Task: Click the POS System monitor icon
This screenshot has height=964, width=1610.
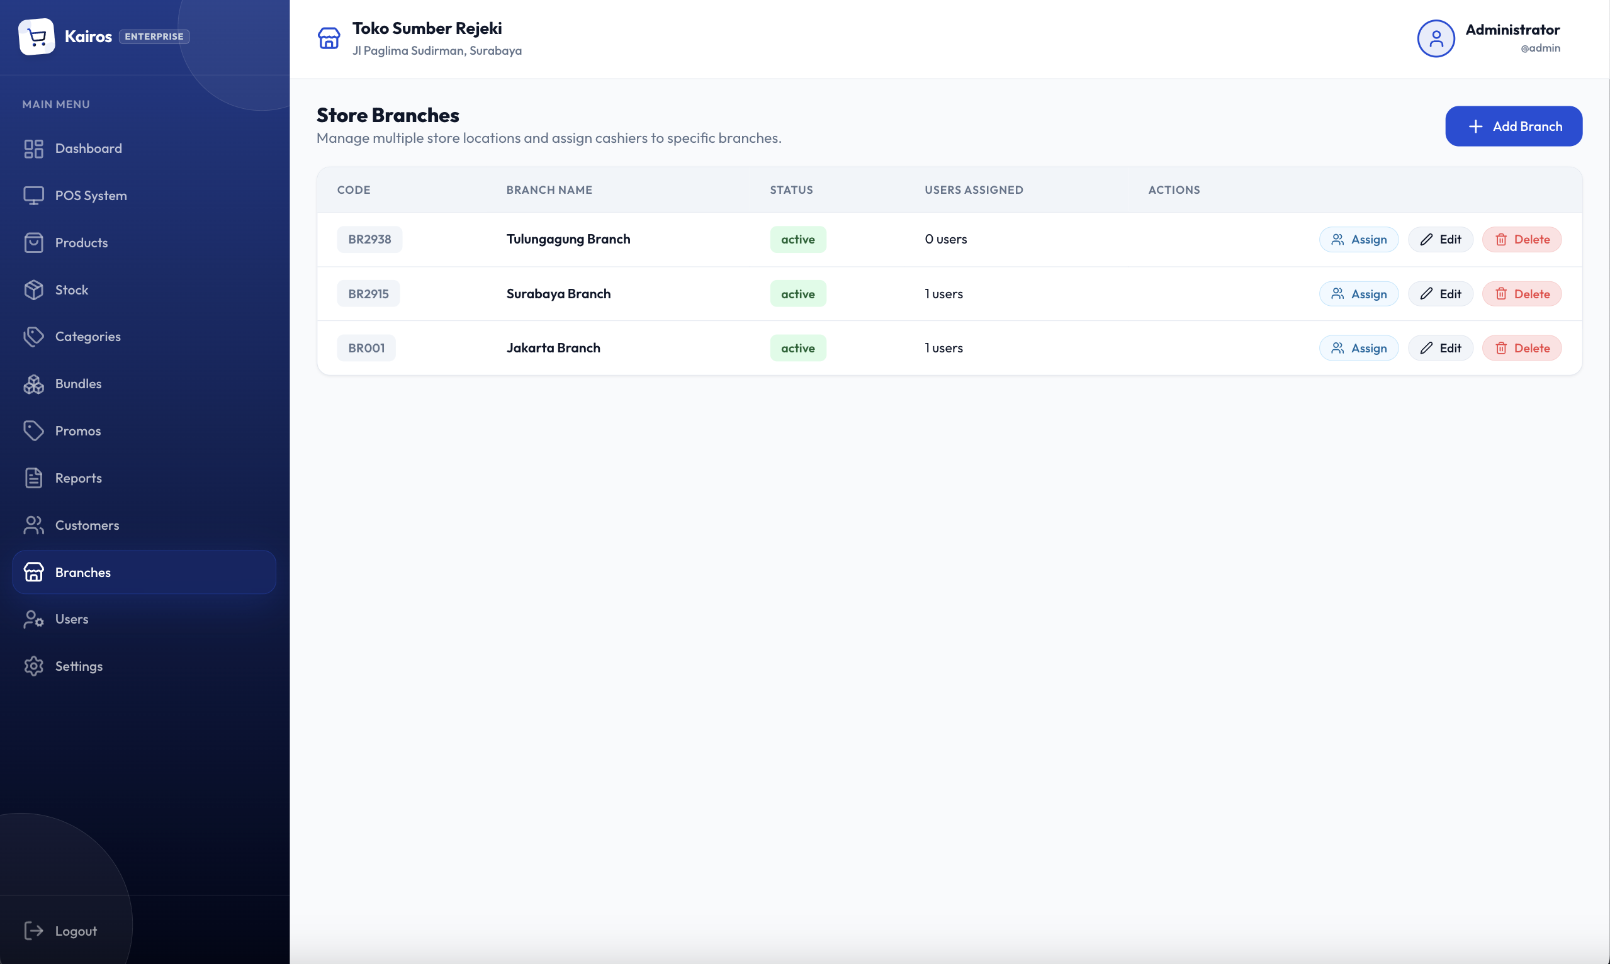Action: [x=33, y=196]
